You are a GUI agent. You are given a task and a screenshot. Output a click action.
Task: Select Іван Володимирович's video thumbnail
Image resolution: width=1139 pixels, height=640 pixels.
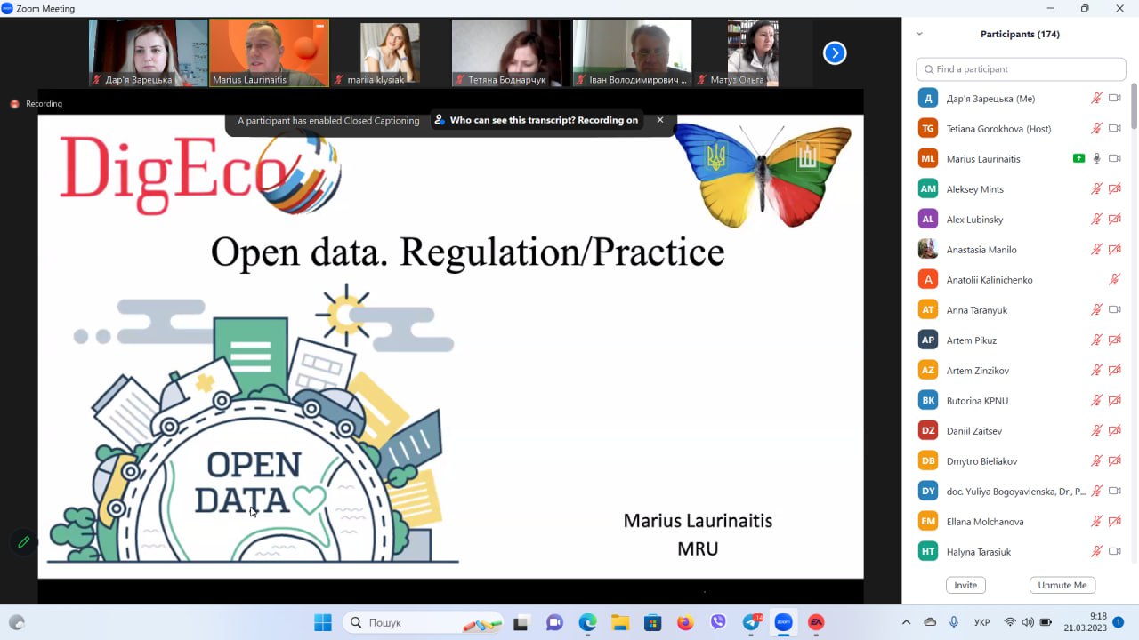[632, 52]
